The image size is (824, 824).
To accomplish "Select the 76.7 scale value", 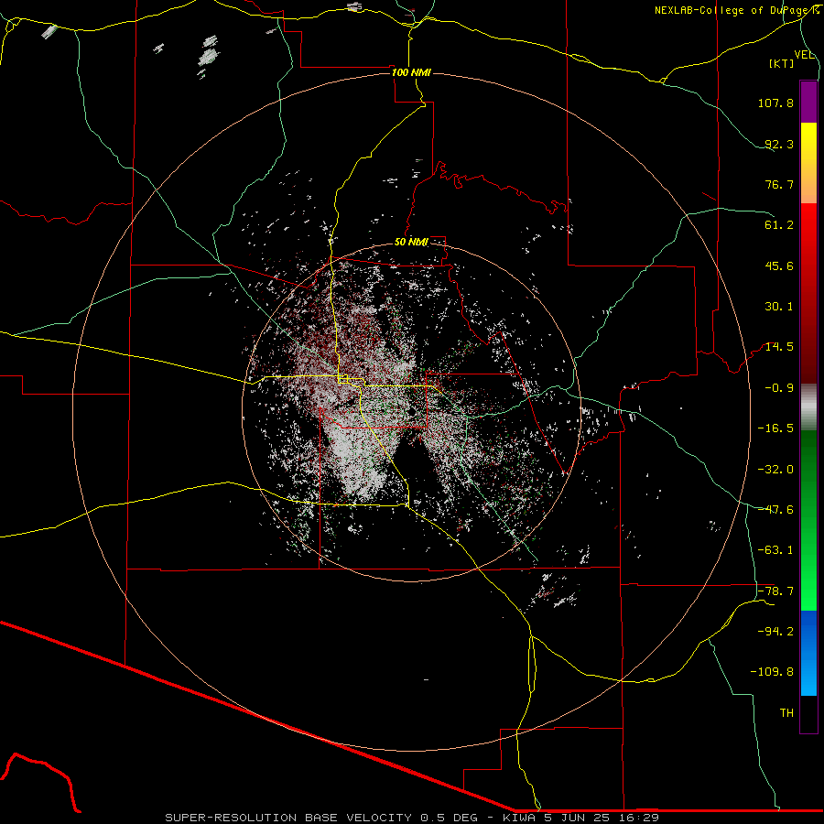I will pos(779,184).
